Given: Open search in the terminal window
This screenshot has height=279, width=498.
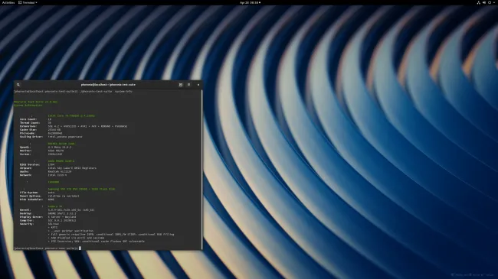Looking at the screenshot, I should pyautogui.click(x=18, y=85).
